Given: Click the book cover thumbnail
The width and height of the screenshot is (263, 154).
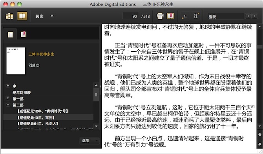Looking at the screenshot, I should (16, 61).
